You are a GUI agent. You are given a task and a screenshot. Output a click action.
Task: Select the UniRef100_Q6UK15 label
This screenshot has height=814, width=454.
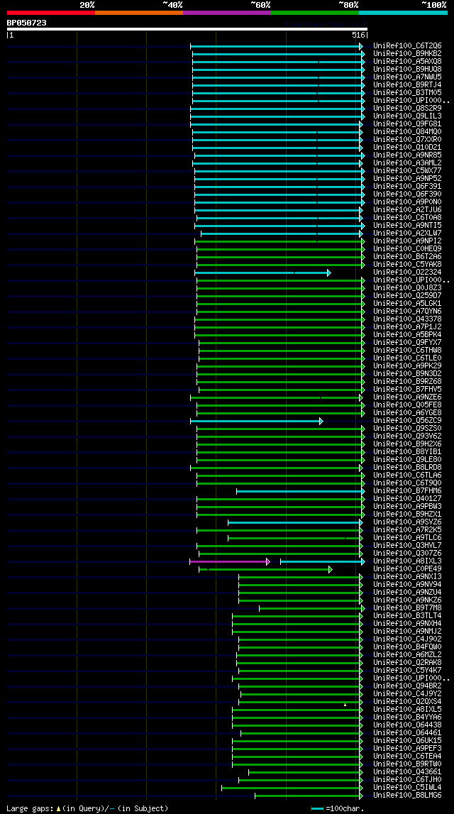(407, 742)
